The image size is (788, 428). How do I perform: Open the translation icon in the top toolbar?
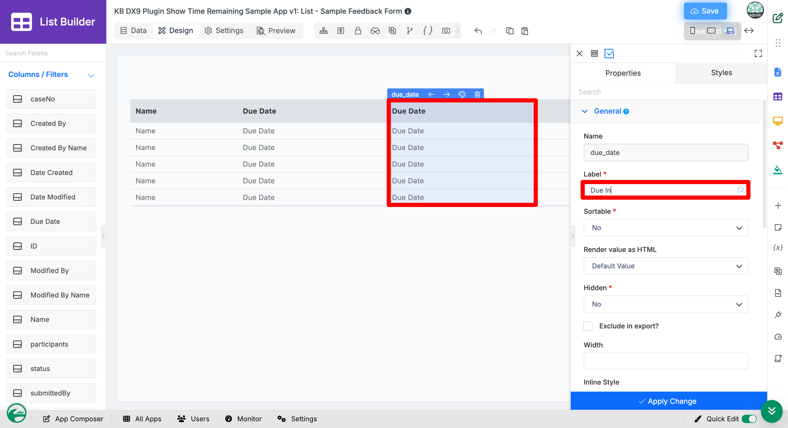392,30
